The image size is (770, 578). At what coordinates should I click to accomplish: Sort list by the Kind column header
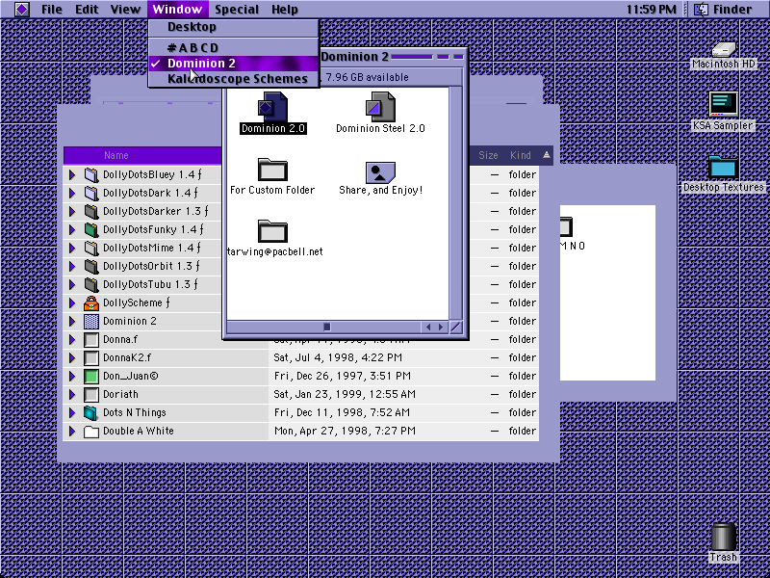[x=521, y=155]
